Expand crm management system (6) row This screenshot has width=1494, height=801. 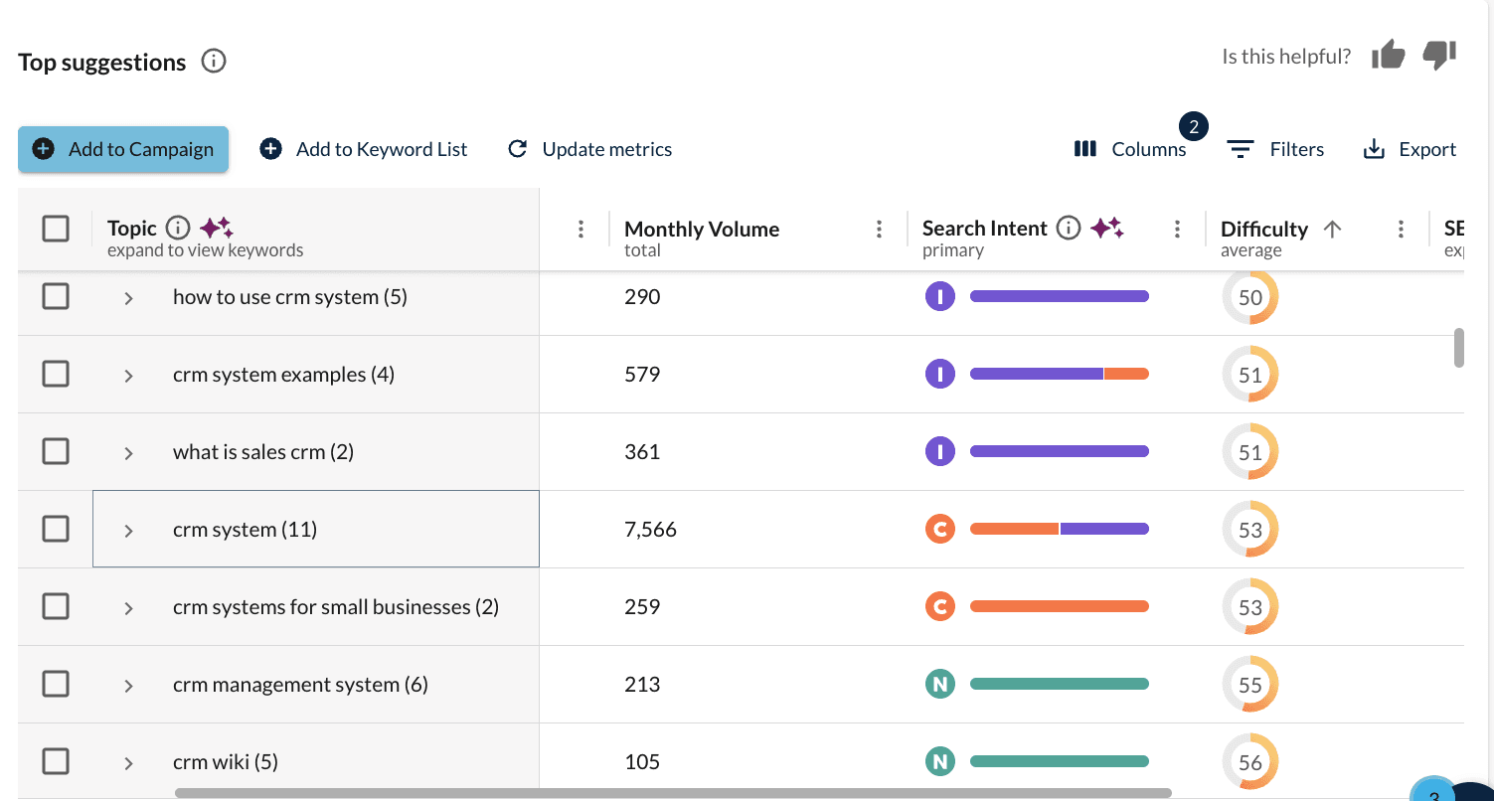pyautogui.click(x=128, y=686)
